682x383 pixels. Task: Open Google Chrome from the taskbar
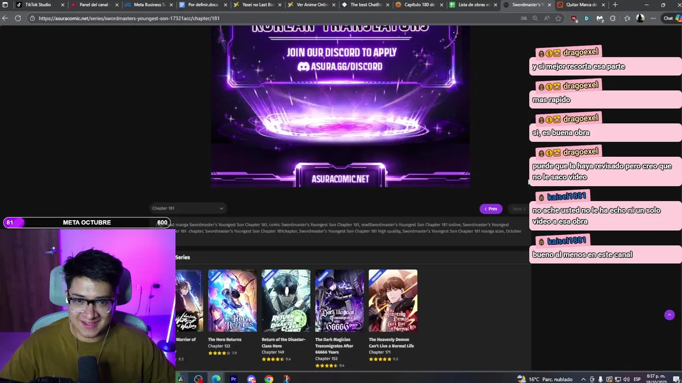pyautogui.click(x=269, y=379)
